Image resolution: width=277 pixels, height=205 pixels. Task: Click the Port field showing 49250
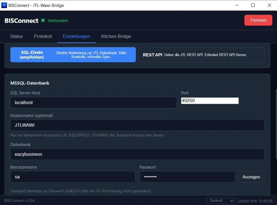pos(210,101)
